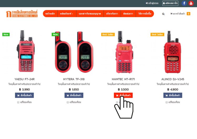Open the ALINCO DJ-V245 product title link
The height and width of the screenshot is (139, 197).
(x=173, y=79)
